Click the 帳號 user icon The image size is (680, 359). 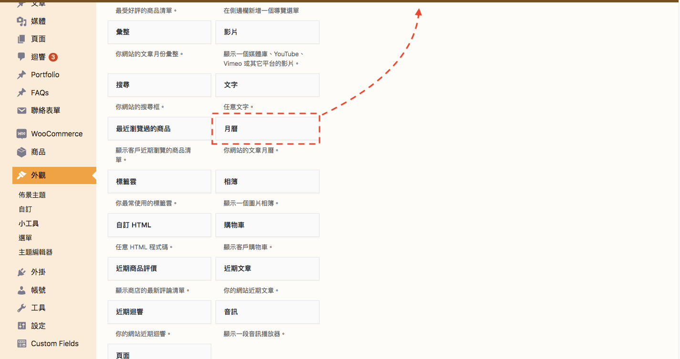[x=21, y=290]
